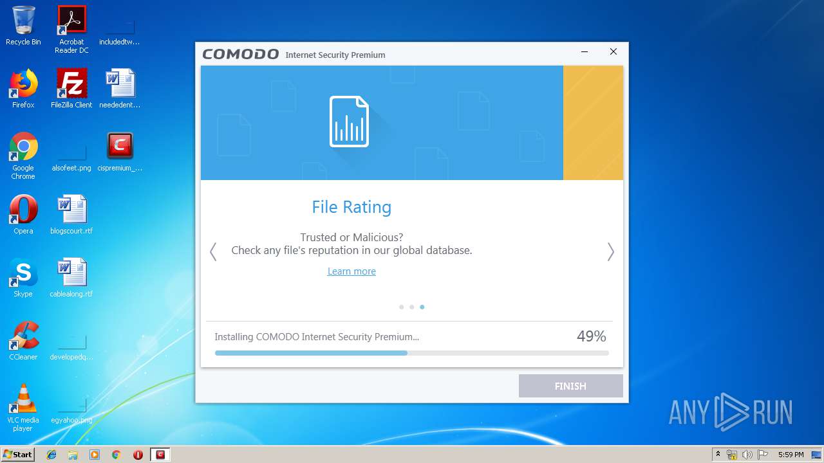This screenshot has height=463, width=824.
Task: Select cispremium_... Comodo installer icon
Action: [x=120, y=152]
